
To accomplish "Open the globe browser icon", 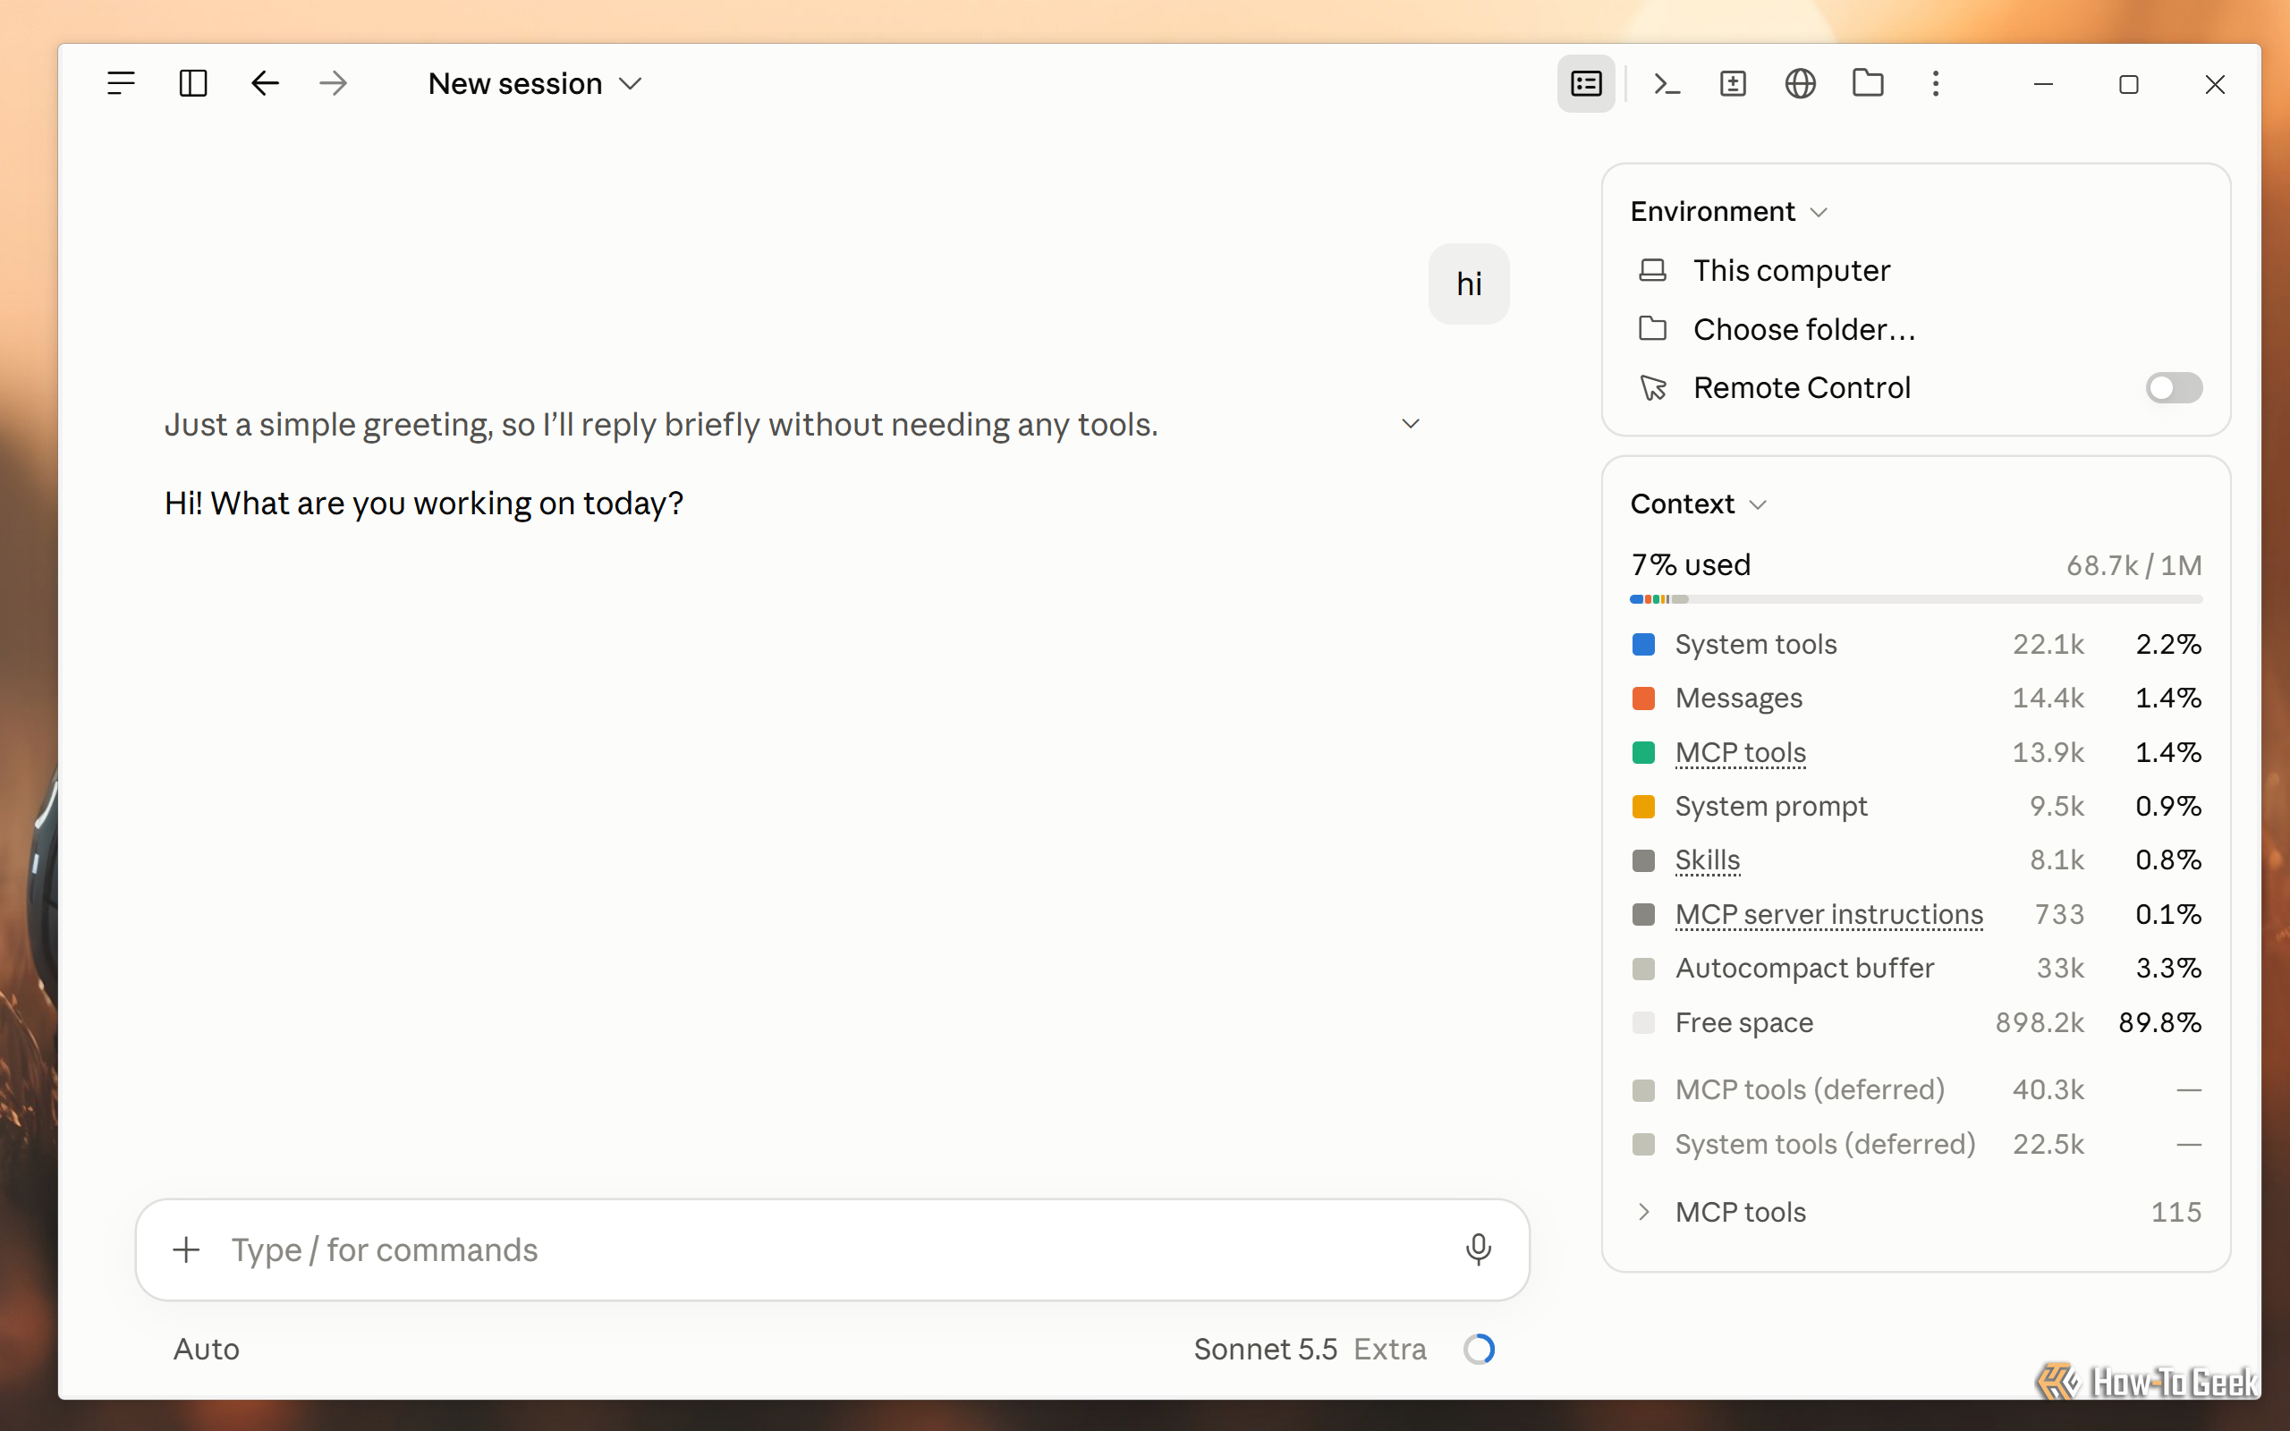I will 1800,83.
